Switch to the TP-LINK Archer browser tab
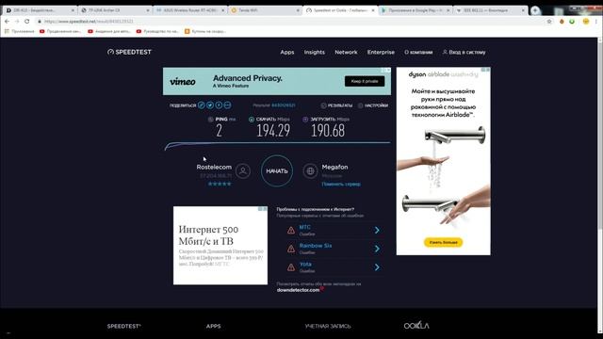This screenshot has width=603, height=339. (115, 10)
